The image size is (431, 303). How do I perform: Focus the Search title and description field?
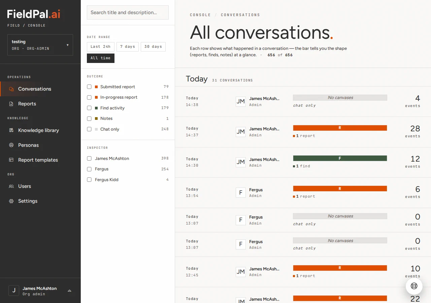point(128,12)
